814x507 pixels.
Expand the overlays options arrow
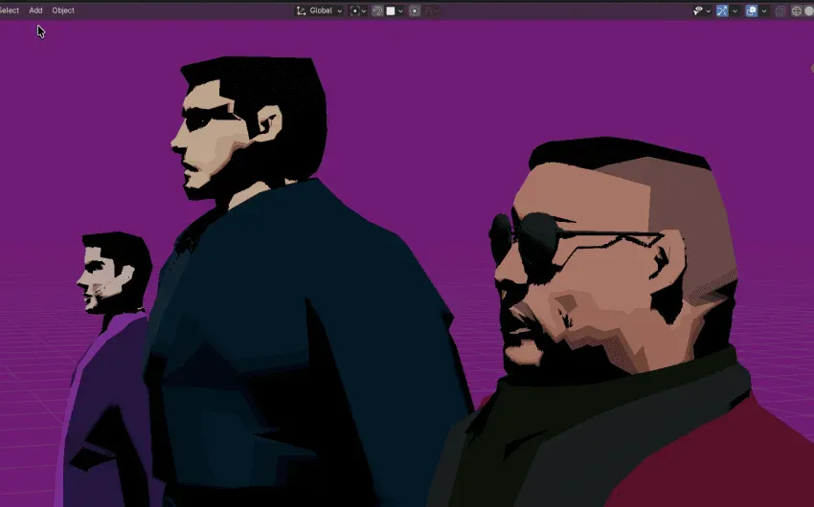pos(763,11)
